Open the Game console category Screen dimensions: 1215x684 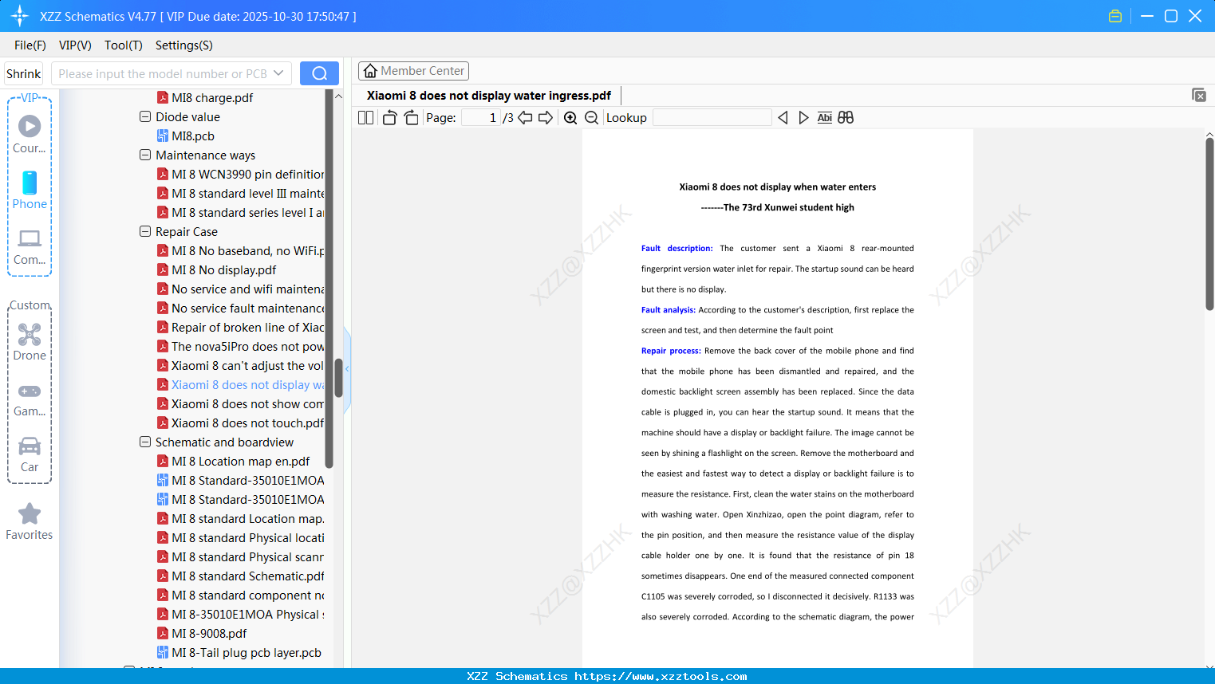(x=30, y=399)
